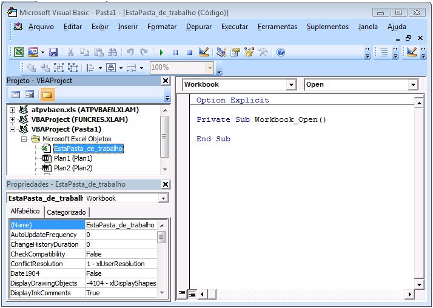Switch to Procedure View at the code window bottom
433x308 pixels.
[182, 293]
